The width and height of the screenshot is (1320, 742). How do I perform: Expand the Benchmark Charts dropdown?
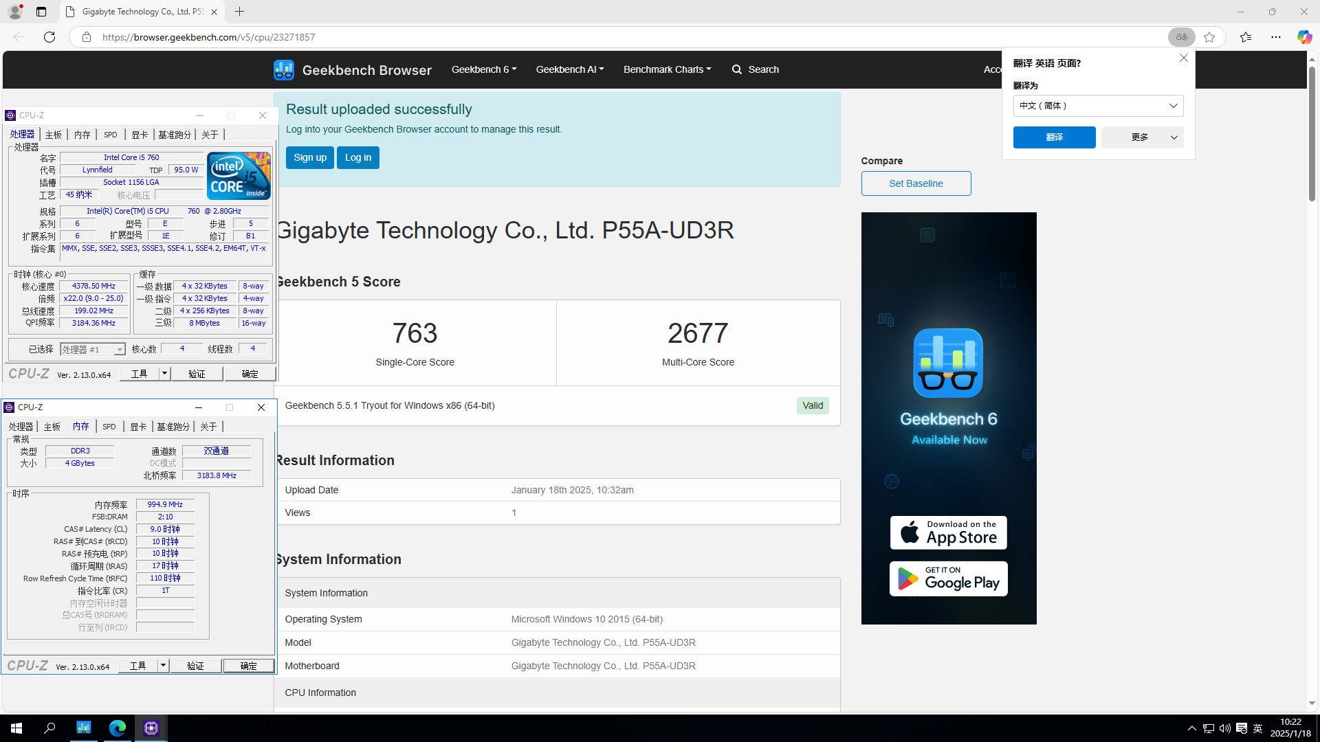667,69
